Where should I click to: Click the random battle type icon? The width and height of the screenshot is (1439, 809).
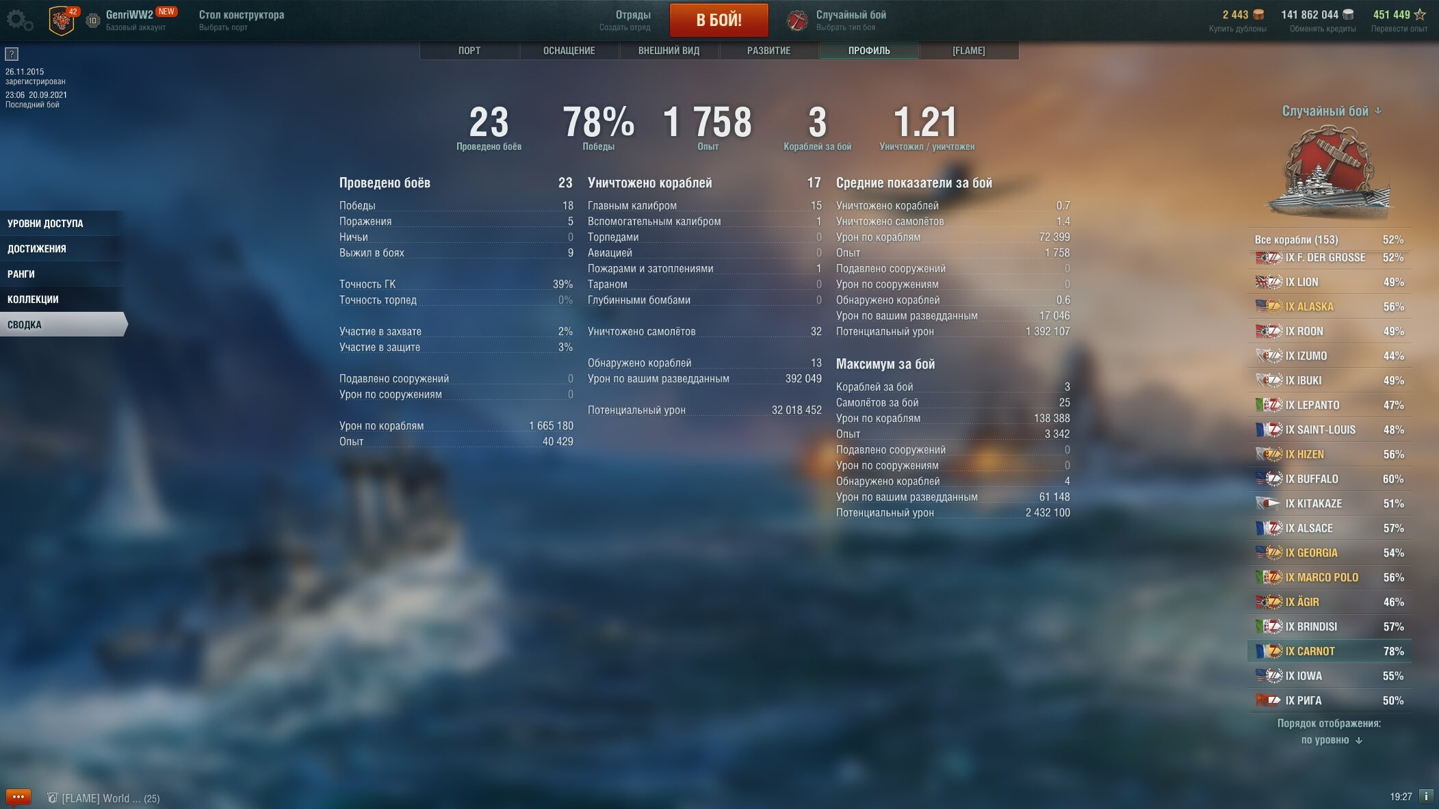(797, 21)
